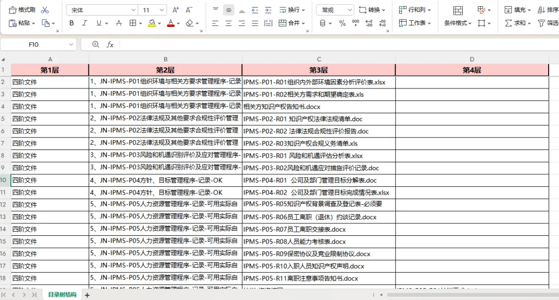The image size is (559, 300).
Task: Click the formula bar input field
Action: (339, 44)
